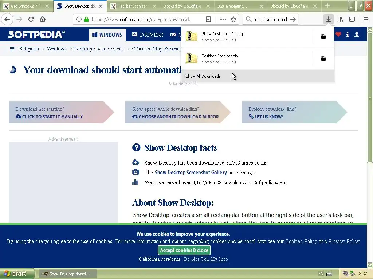
Task: Go back to the previous page
Action: 7,19
